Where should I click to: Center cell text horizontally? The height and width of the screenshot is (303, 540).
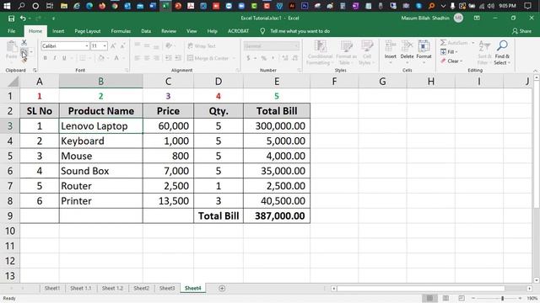point(147,58)
